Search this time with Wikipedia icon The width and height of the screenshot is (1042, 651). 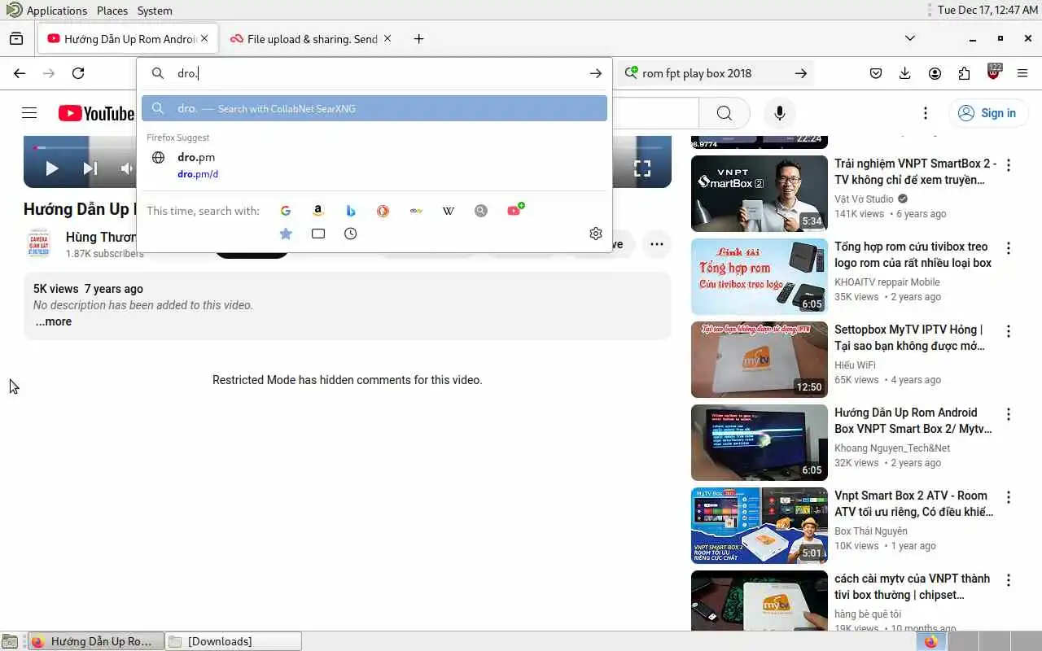tap(449, 211)
